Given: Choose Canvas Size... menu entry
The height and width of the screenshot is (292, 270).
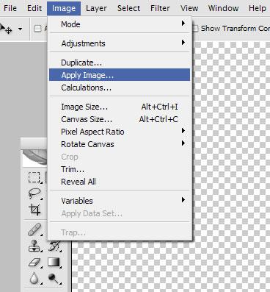Looking at the screenshot, I should pyautogui.click(x=120, y=119).
